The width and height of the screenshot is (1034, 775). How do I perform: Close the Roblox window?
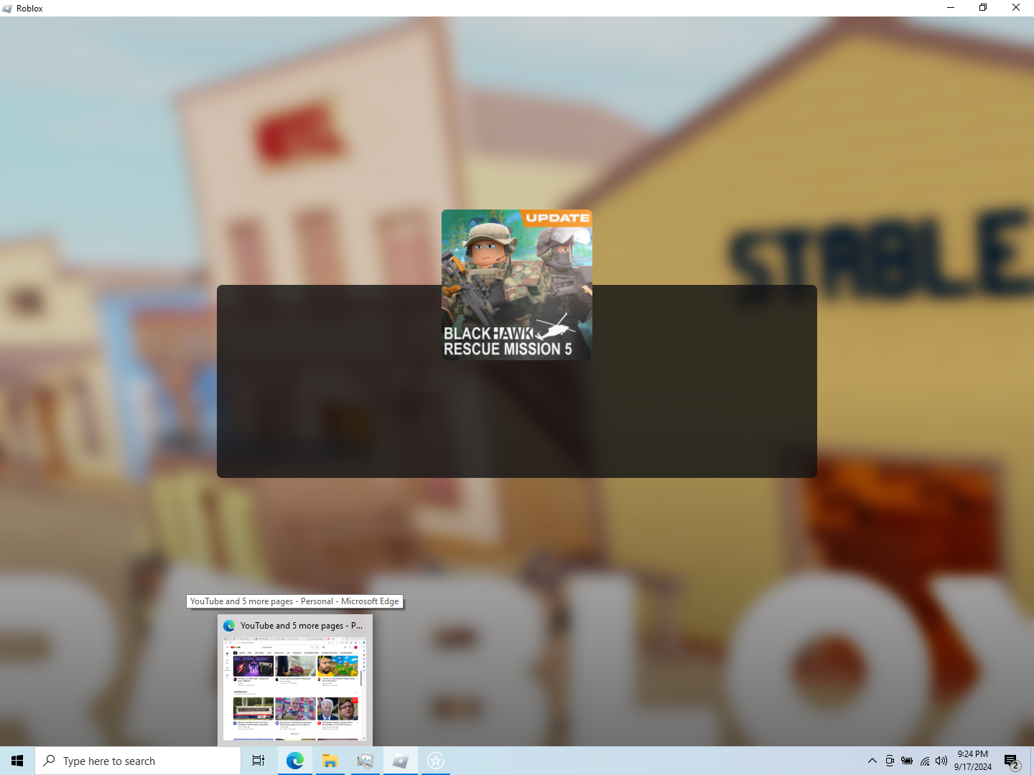click(1016, 8)
